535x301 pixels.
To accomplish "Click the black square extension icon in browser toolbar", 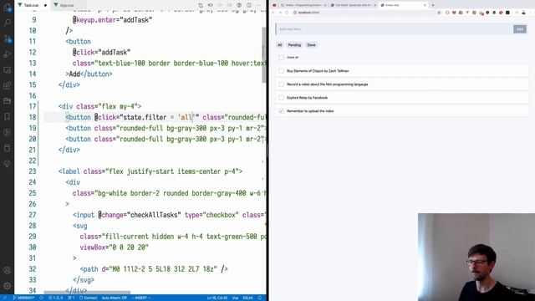I will [x=507, y=13].
